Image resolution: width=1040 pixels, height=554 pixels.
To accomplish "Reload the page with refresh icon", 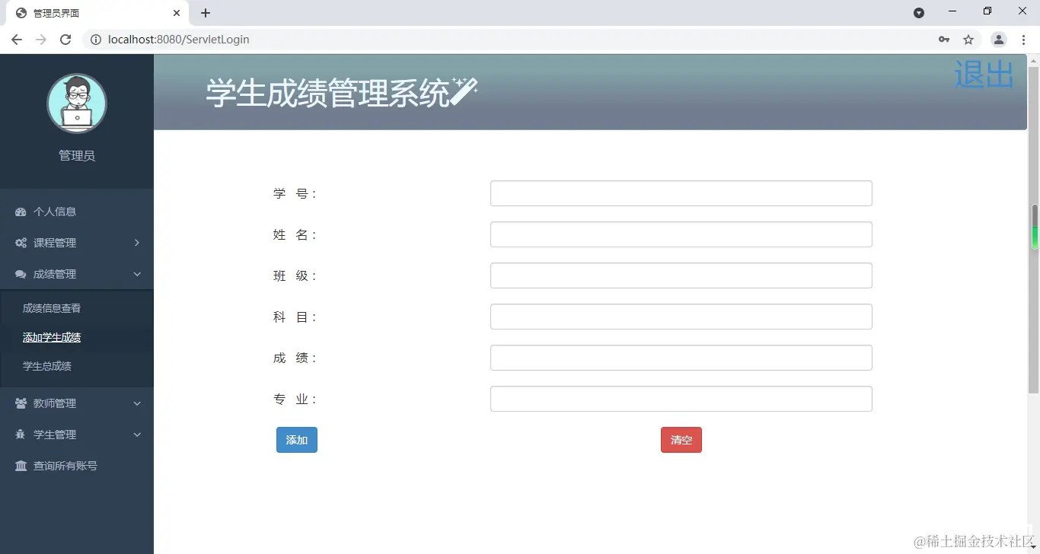I will pos(65,40).
